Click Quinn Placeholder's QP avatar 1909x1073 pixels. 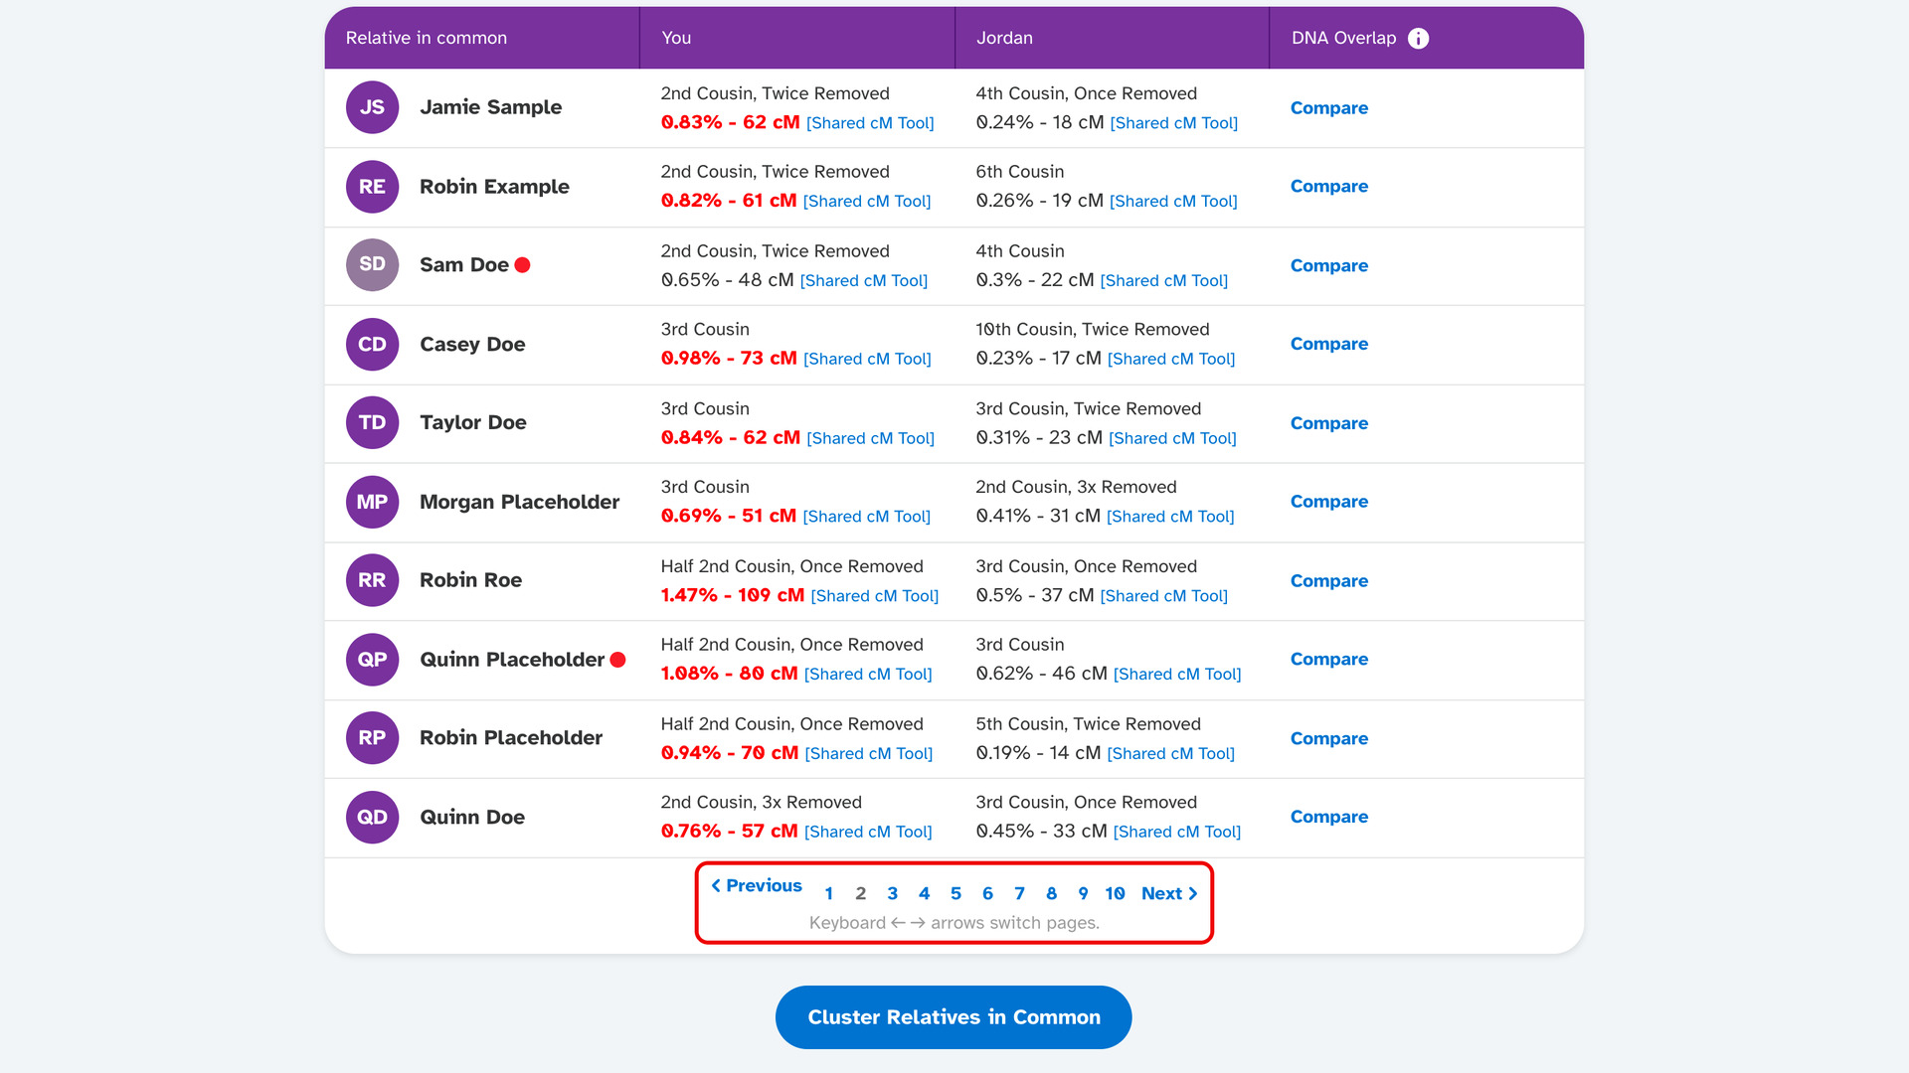click(x=372, y=660)
